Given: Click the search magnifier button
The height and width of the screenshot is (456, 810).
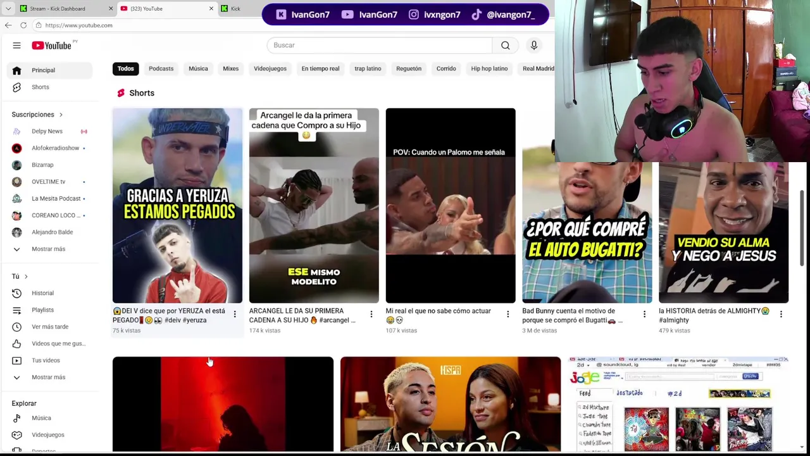Looking at the screenshot, I should click(505, 45).
